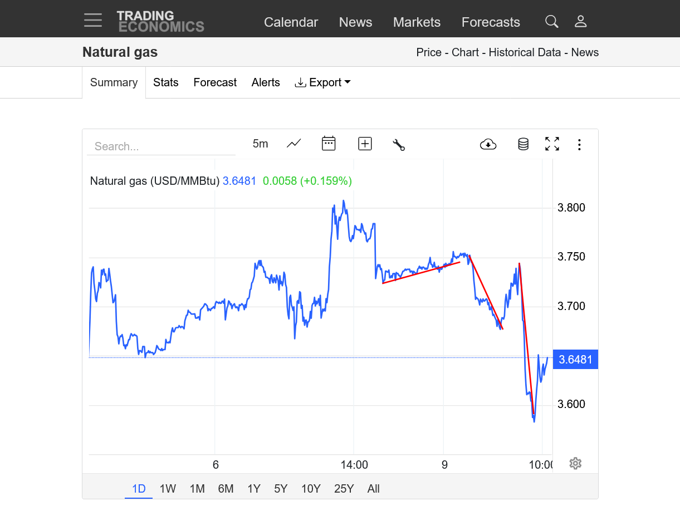Change chart type with the line icon
Viewport: 680px width, 511px height.
[293, 144]
